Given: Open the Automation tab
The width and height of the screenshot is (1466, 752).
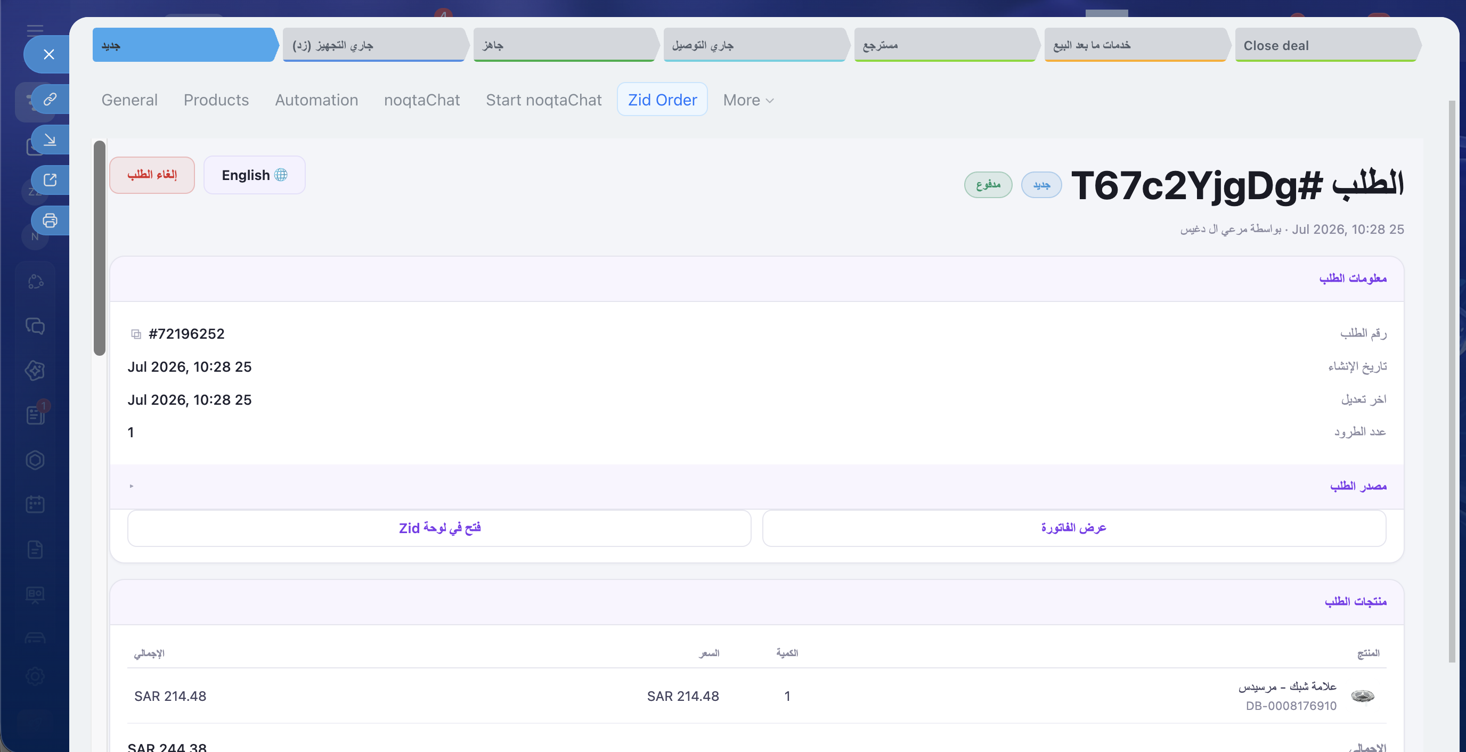Looking at the screenshot, I should (316, 100).
